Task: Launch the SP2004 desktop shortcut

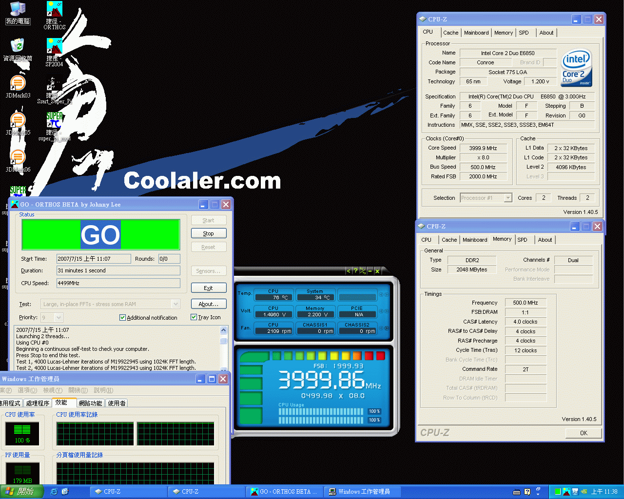Action: pos(55,52)
